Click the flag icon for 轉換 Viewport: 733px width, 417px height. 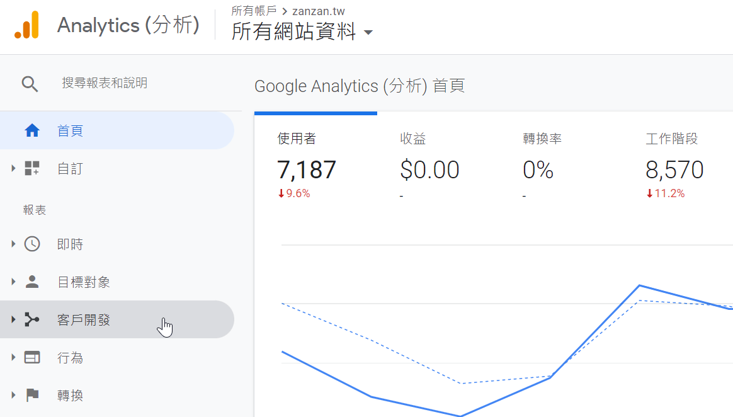pyautogui.click(x=31, y=395)
